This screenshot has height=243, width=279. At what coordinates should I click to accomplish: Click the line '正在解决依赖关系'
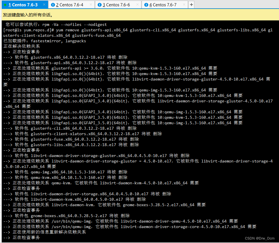22,46
